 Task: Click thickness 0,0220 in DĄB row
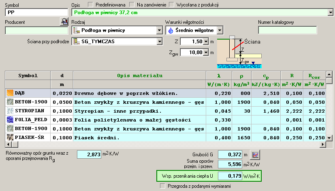[x=62, y=93]
